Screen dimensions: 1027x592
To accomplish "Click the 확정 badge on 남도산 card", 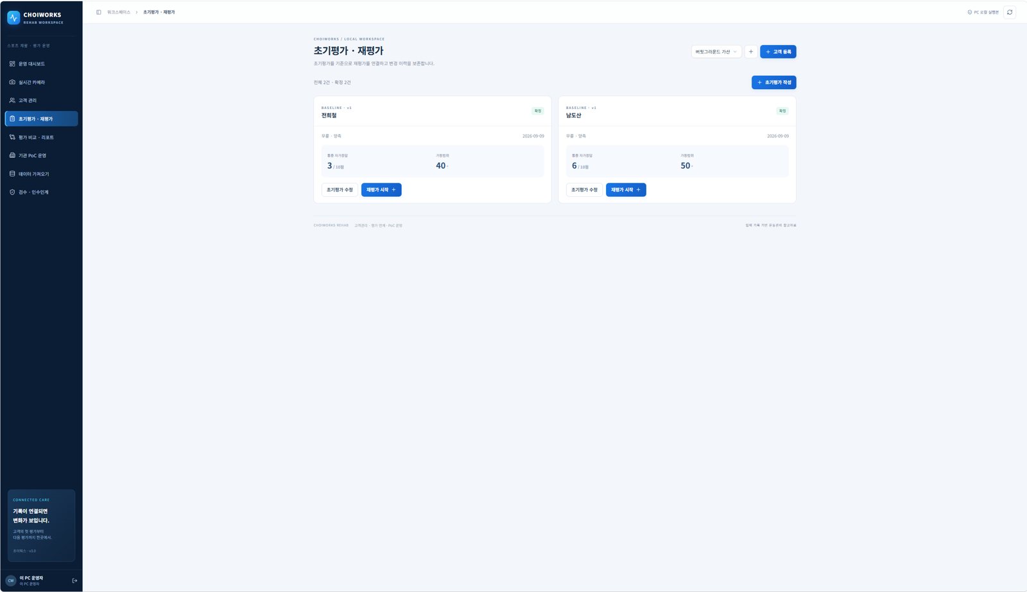I will [782, 111].
